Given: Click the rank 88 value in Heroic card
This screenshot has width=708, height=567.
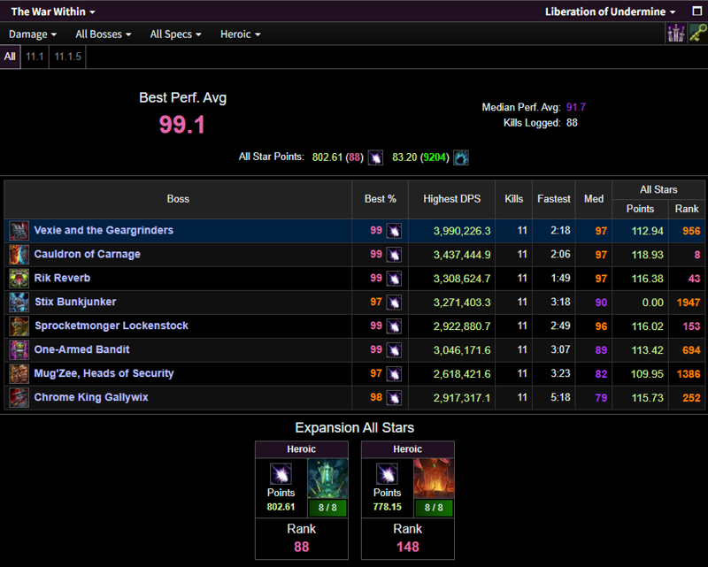Looking at the screenshot, I should 302,547.
